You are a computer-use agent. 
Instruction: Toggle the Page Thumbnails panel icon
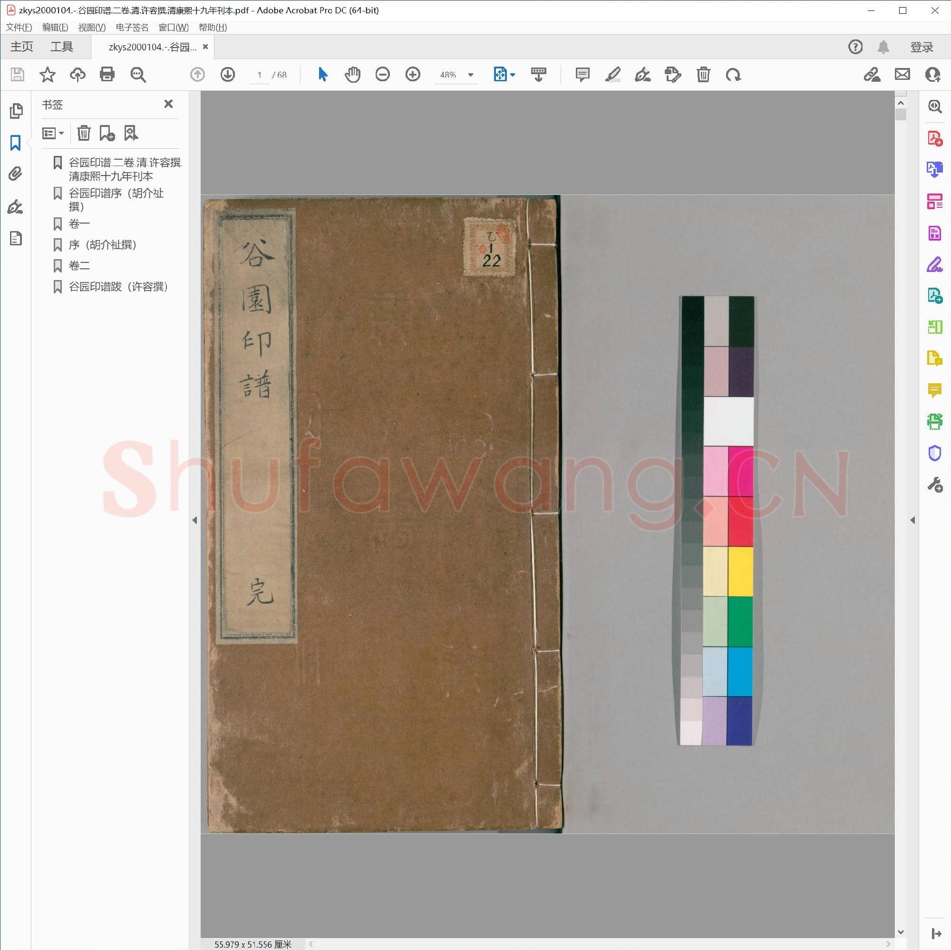coord(15,111)
